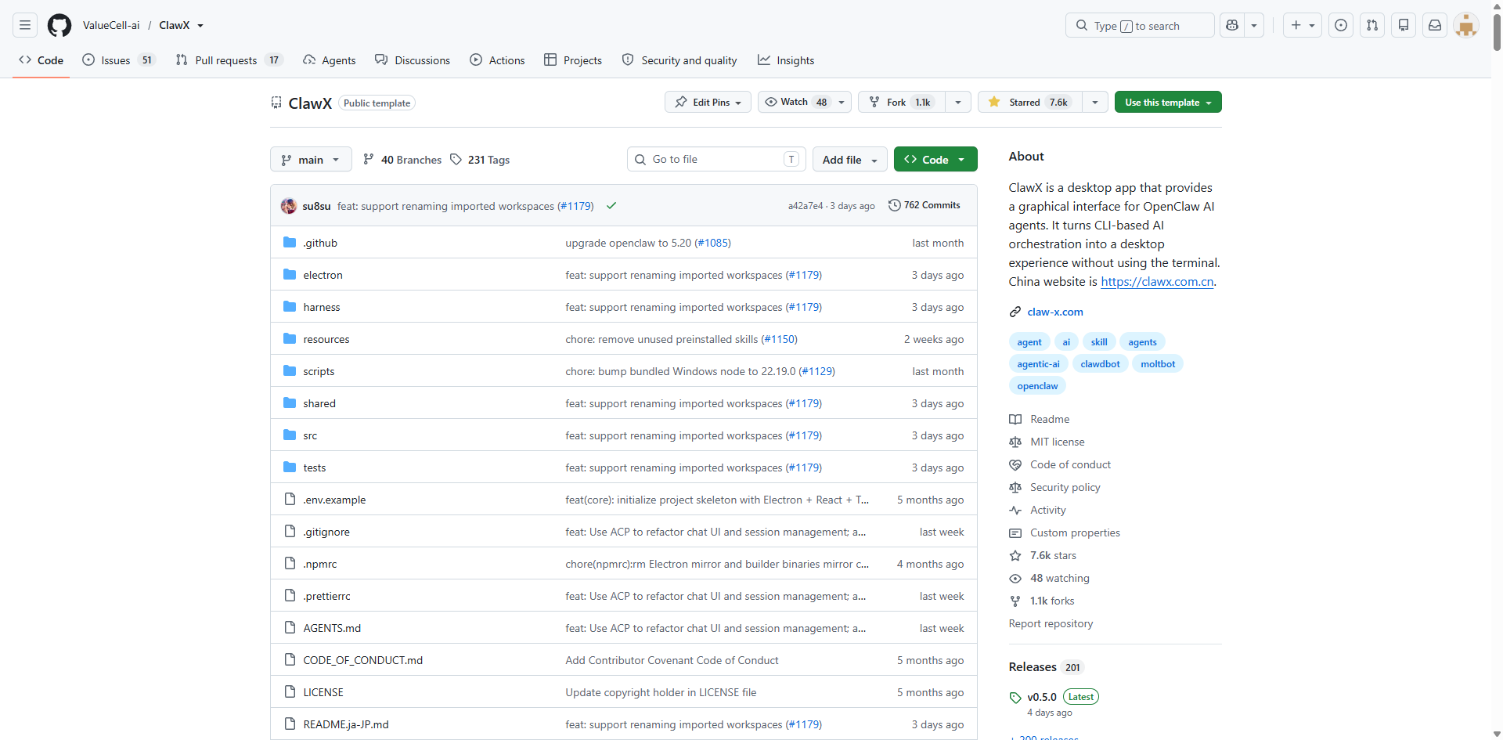The height and width of the screenshot is (740, 1503).
Task: Open the global navigation hamburger menu
Action: pyautogui.click(x=25, y=25)
